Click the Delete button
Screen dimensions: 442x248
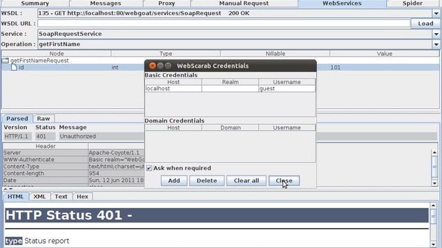pyautogui.click(x=206, y=180)
